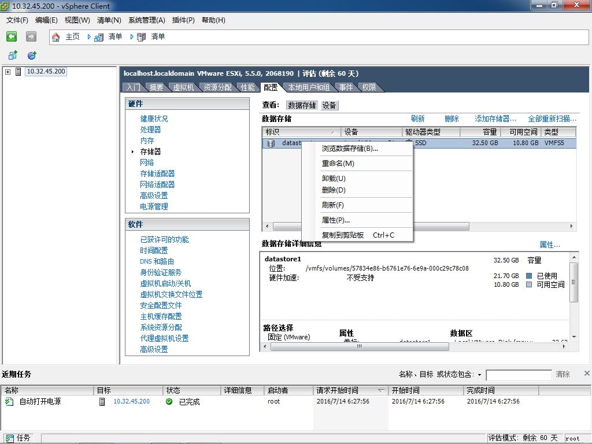This screenshot has width=592, height=444.
Task: Click the 清除 filter button
Action: click(563, 374)
